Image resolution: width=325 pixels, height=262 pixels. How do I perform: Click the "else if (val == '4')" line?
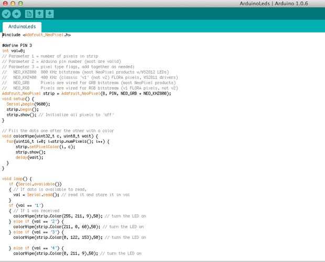tap(37, 248)
